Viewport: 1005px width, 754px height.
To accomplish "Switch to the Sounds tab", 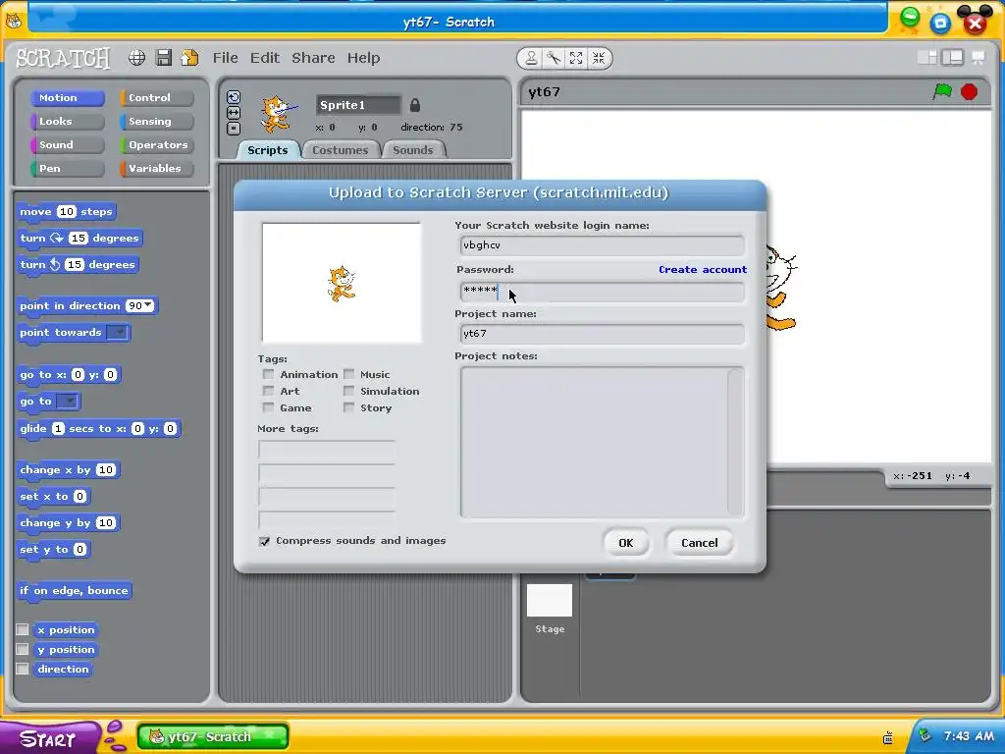I will 413,150.
